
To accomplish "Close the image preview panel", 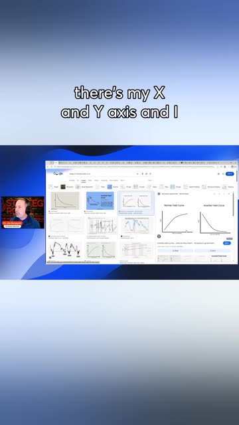I will click(229, 194).
